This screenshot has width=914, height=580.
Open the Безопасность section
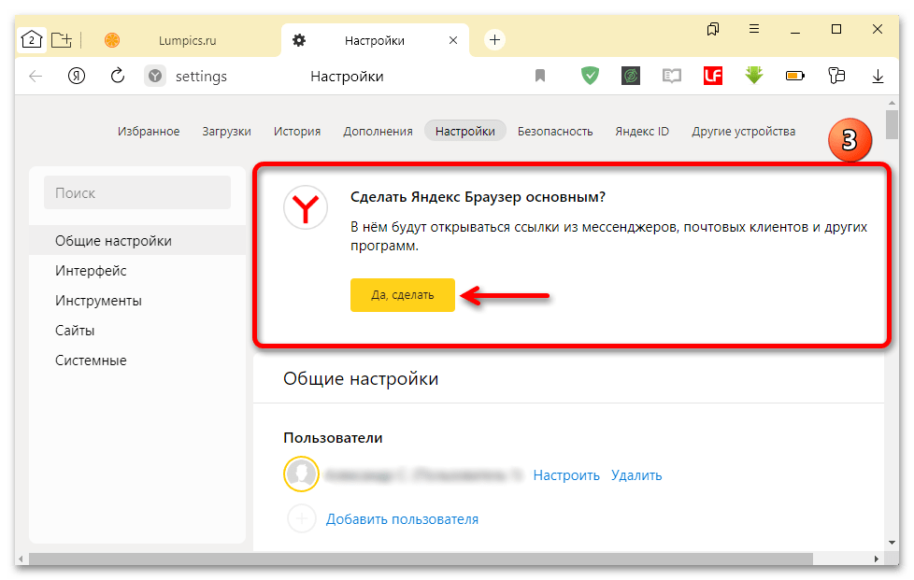[x=555, y=131]
